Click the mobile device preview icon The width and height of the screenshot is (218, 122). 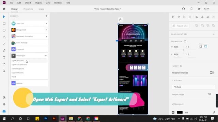coord(191,9)
